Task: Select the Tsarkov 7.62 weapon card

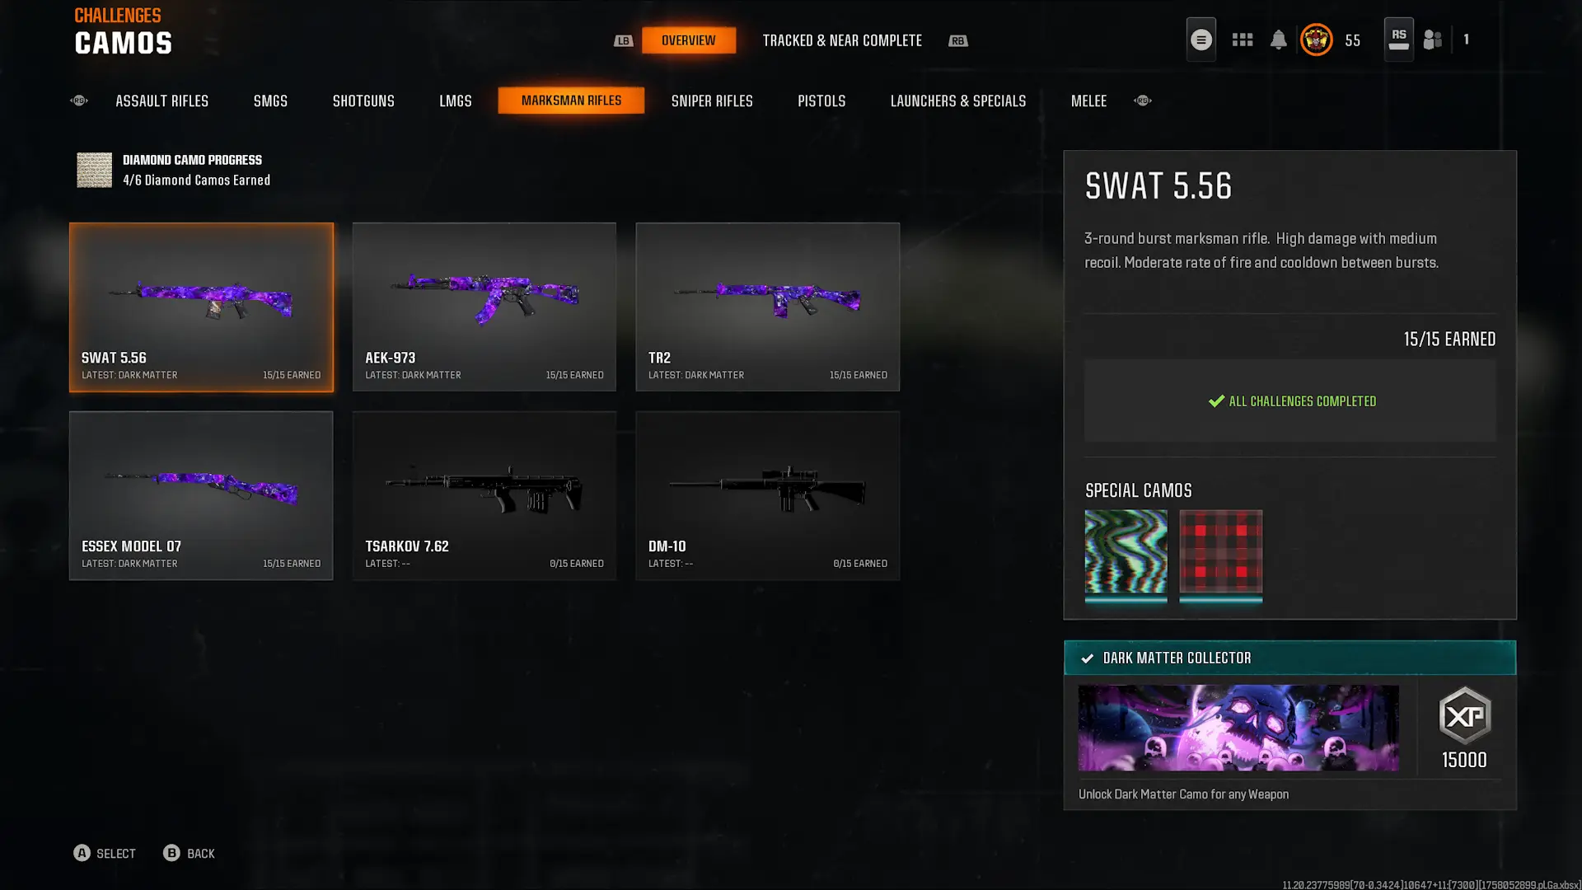Action: coord(484,495)
